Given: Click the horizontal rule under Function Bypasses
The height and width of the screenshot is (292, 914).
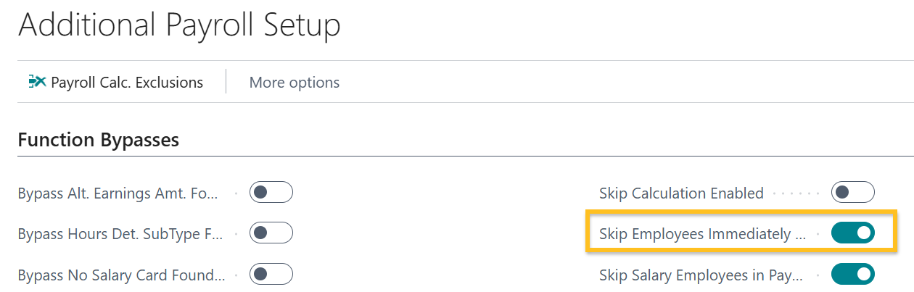Looking at the screenshot, I should pyautogui.click(x=464, y=156).
